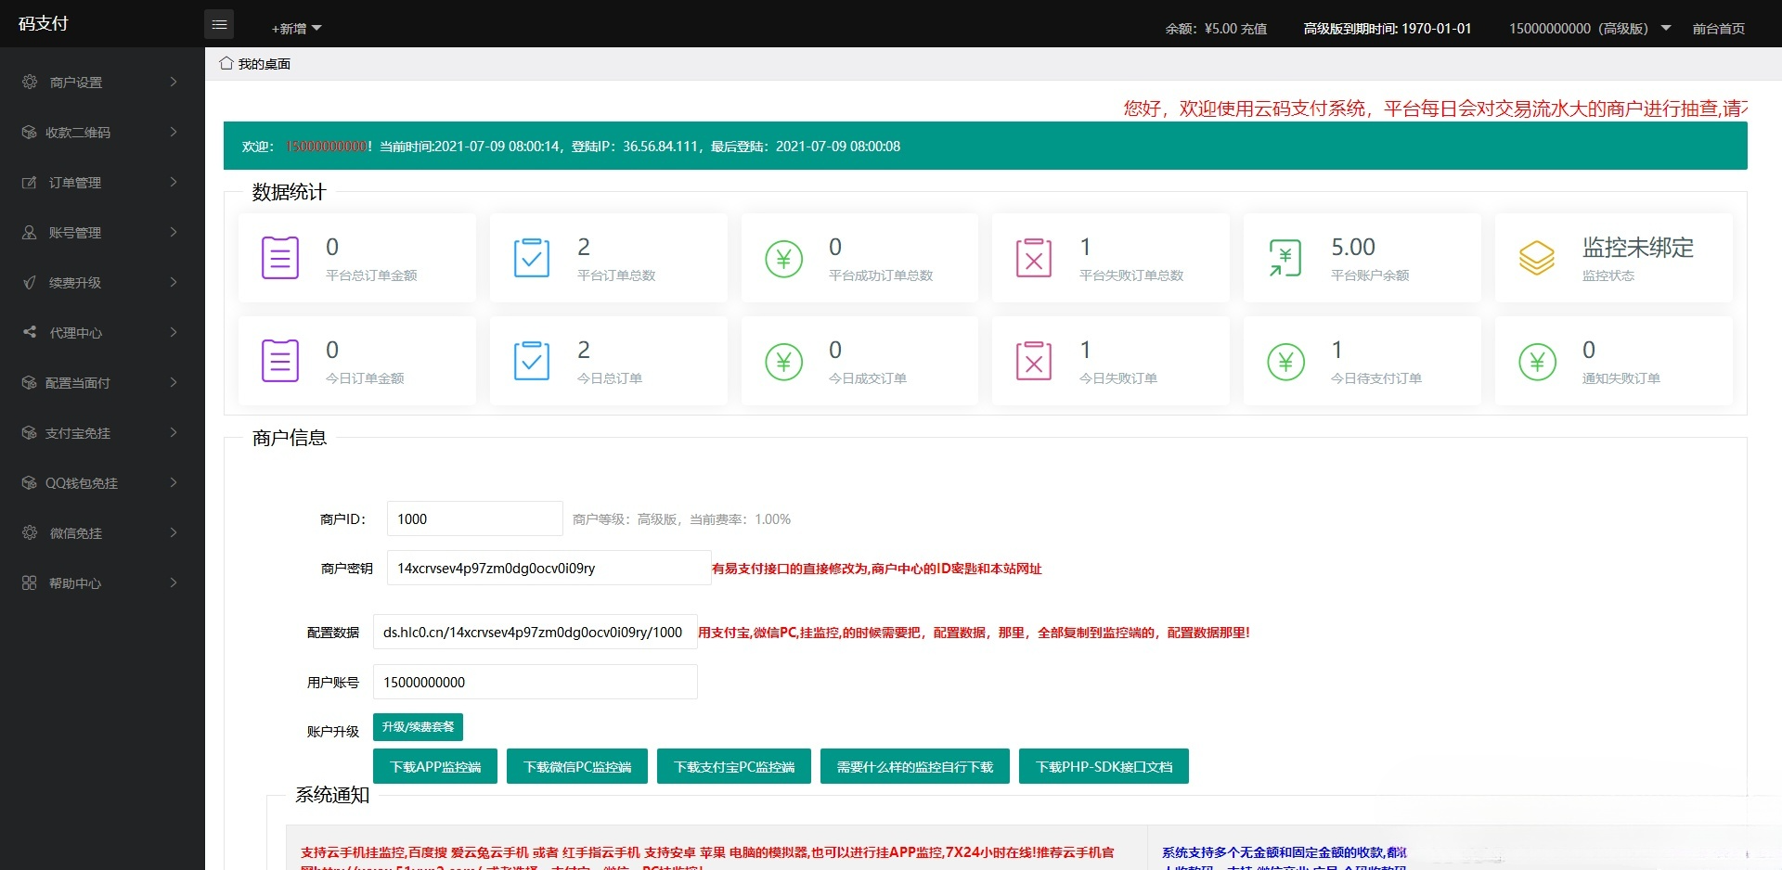Click the 代理中心 share icon in sidebar
Viewport: 1782px width, 870px height.
pyautogui.click(x=30, y=332)
